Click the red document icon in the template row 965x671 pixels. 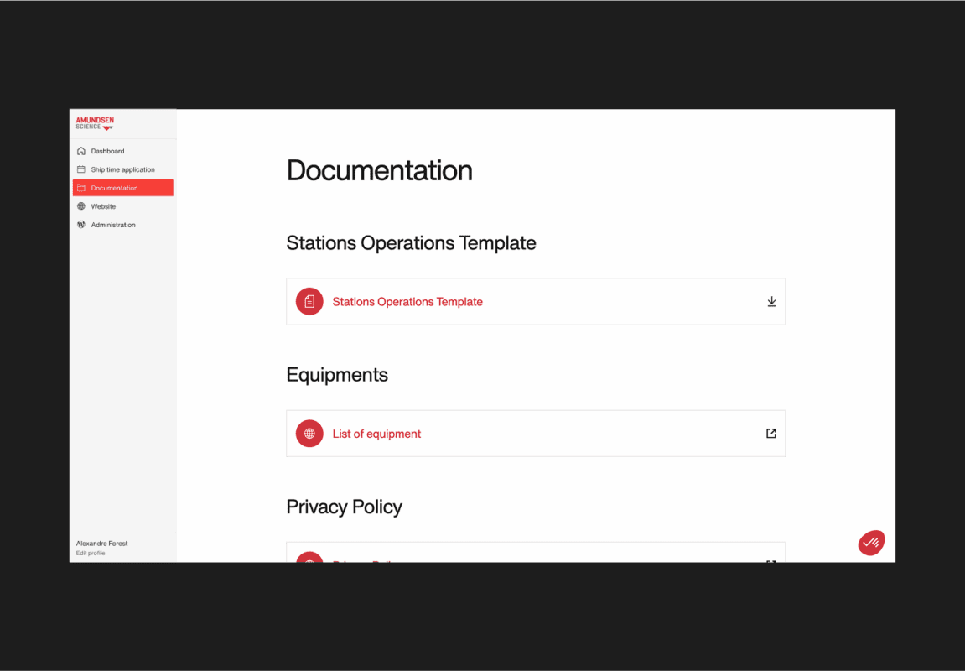coord(309,302)
